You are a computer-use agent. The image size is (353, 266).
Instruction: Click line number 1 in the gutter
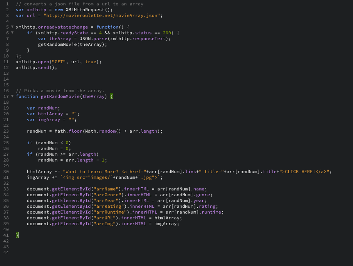(x=7, y=4)
